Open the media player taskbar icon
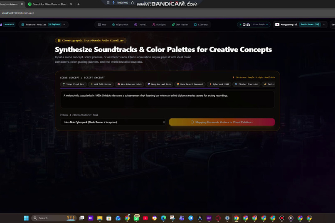Screen dimensions: 335x223 (x=291, y=218)
